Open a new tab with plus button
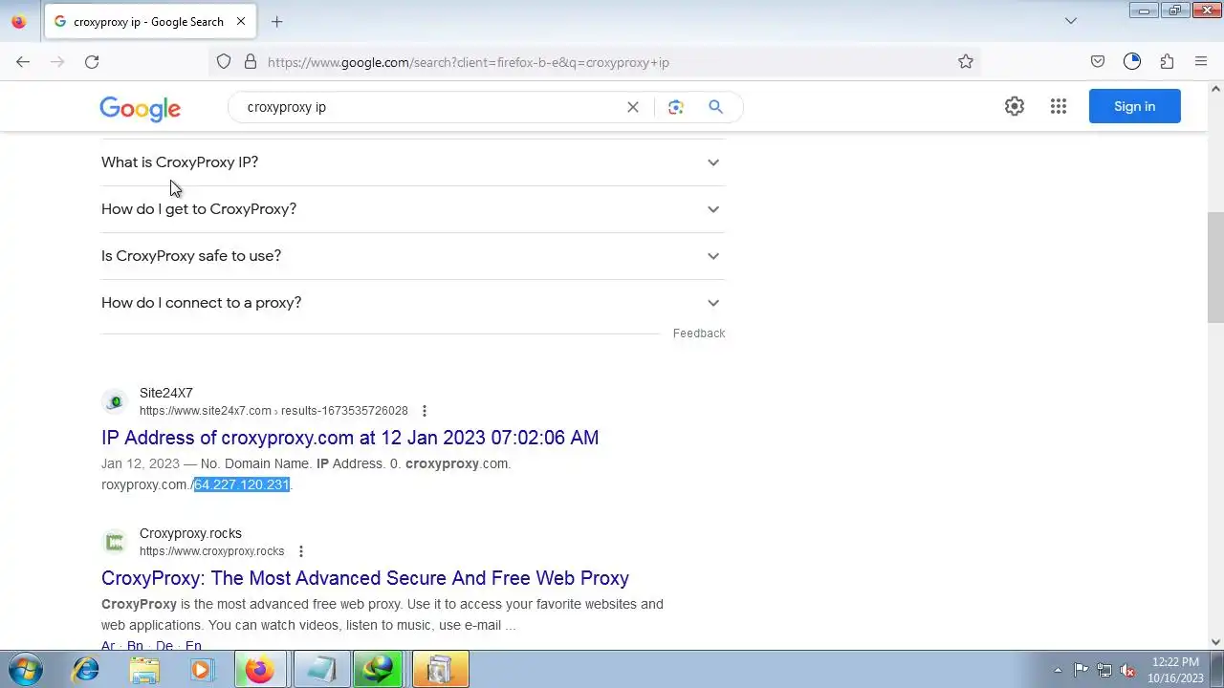The height and width of the screenshot is (688, 1224). click(x=276, y=21)
